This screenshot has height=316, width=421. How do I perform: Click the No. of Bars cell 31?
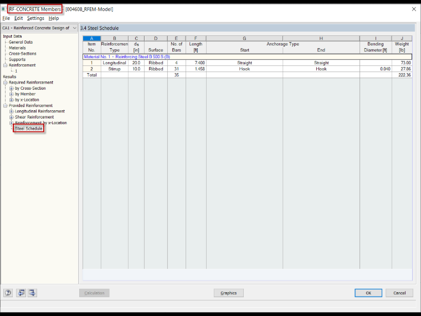[x=176, y=69]
